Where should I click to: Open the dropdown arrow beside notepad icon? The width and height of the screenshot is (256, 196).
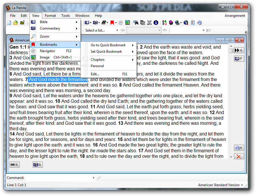click(107, 23)
